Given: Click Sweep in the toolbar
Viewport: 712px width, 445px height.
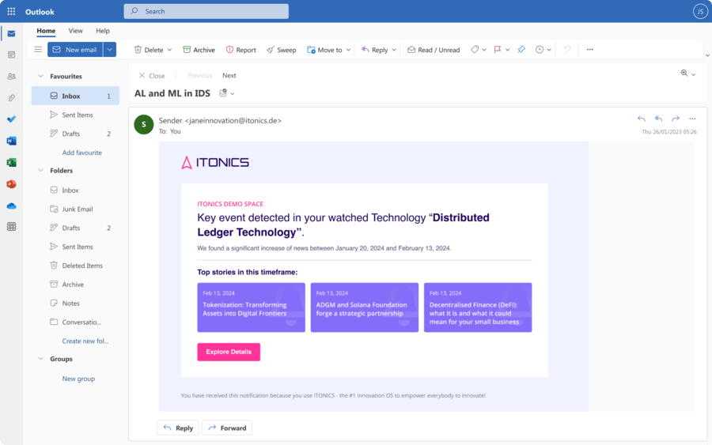Looking at the screenshot, I should tap(282, 50).
